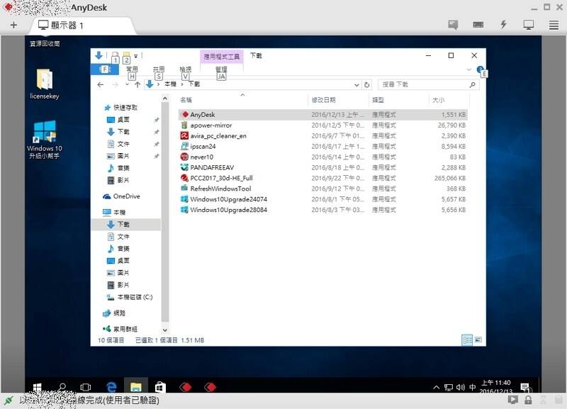Click the padlock icon in AnyDesk status bar
567x409 pixels.
[x=528, y=400]
